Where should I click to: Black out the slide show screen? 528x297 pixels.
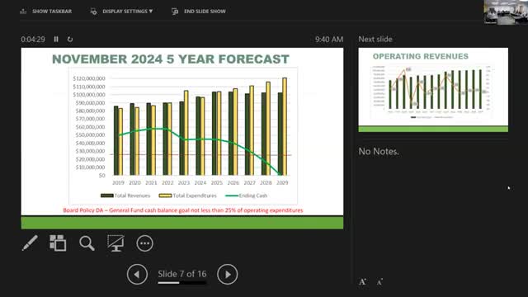115,243
